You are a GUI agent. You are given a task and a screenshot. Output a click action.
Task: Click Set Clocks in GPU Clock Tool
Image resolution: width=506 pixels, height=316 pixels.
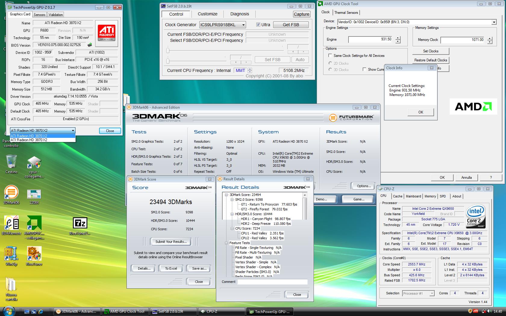point(431,51)
